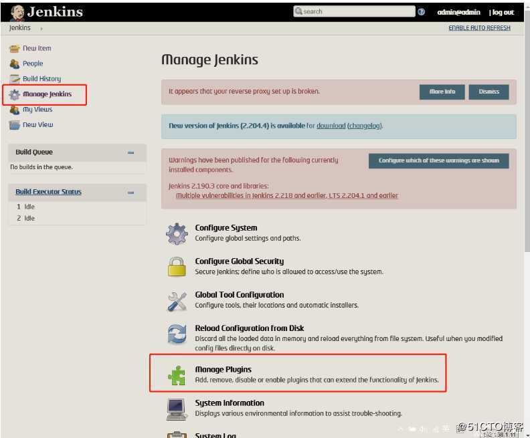Image resolution: width=530 pixels, height=438 pixels.
Task: Expand the Jenkins breadcrumb arrow
Action: tap(41, 29)
